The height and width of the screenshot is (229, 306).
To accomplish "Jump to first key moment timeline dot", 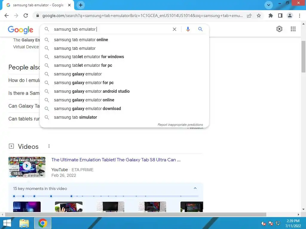I will [x=14, y=196].
